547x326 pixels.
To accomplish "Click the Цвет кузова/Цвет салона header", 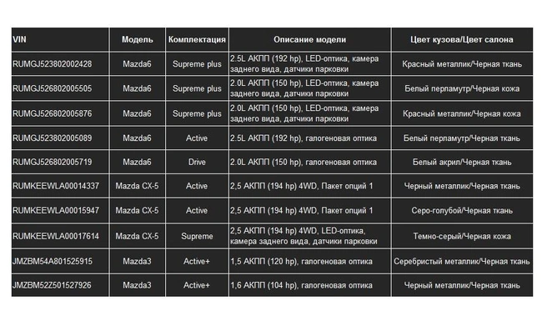I will (x=462, y=39).
